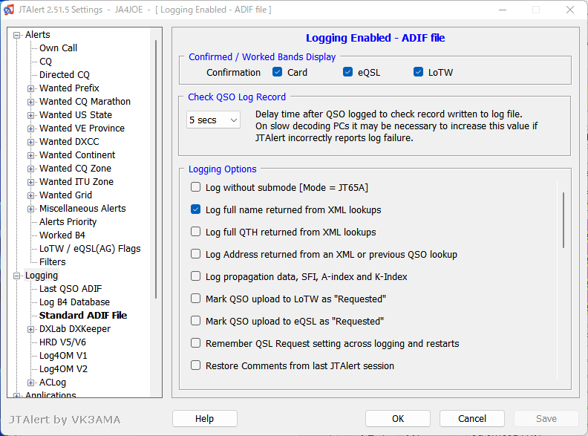Expand the Wanted Prefix tree node
Screen dimensions: 588x436
click(x=30, y=88)
